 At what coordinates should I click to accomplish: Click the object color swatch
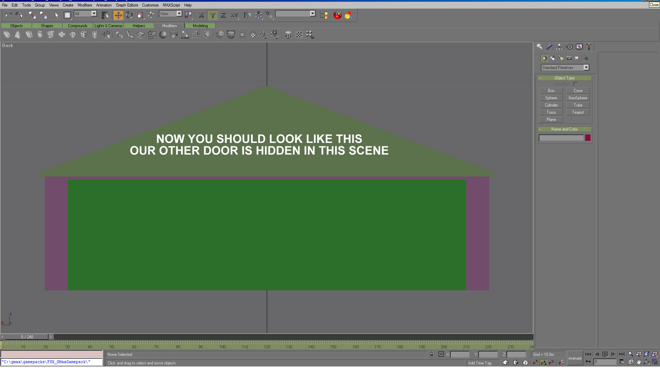pyautogui.click(x=588, y=138)
